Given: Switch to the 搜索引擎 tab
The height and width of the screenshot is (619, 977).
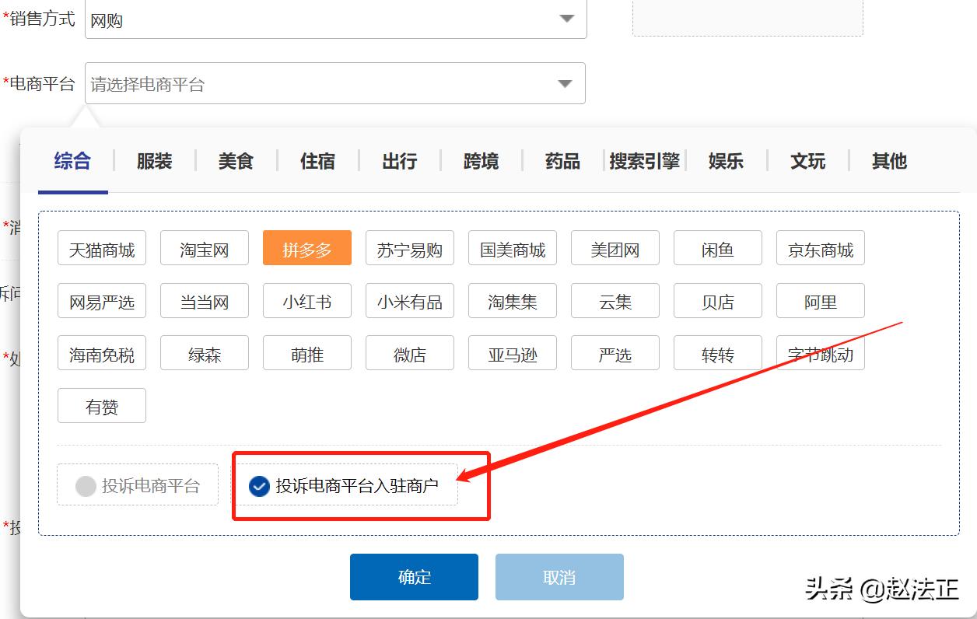Looking at the screenshot, I should (644, 161).
